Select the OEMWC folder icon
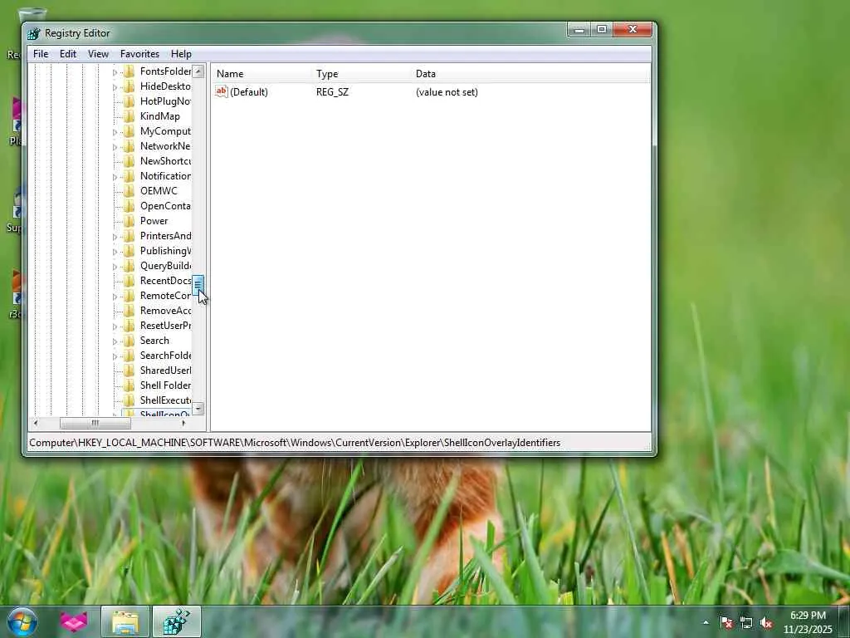 point(129,191)
